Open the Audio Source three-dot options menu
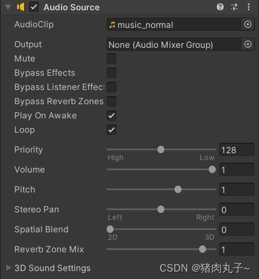 pyautogui.click(x=249, y=7)
